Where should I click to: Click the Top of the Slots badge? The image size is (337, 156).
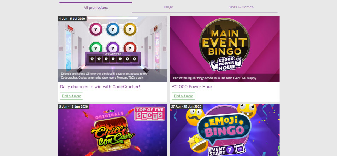[149, 114]
